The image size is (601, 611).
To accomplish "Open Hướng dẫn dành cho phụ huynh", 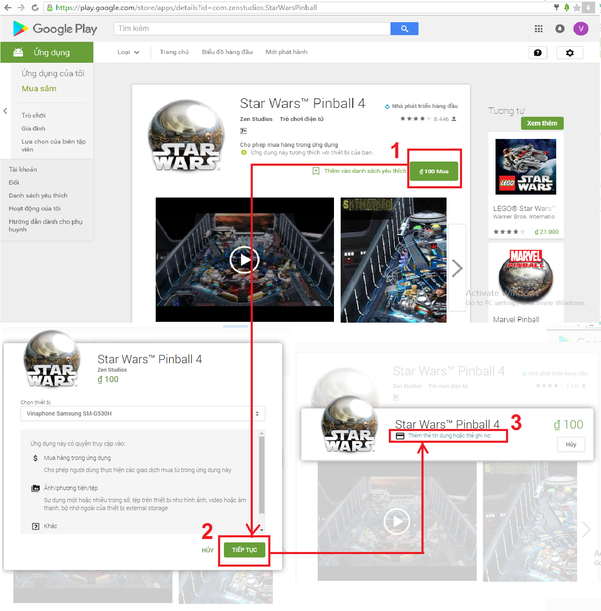I will (46, 225).
